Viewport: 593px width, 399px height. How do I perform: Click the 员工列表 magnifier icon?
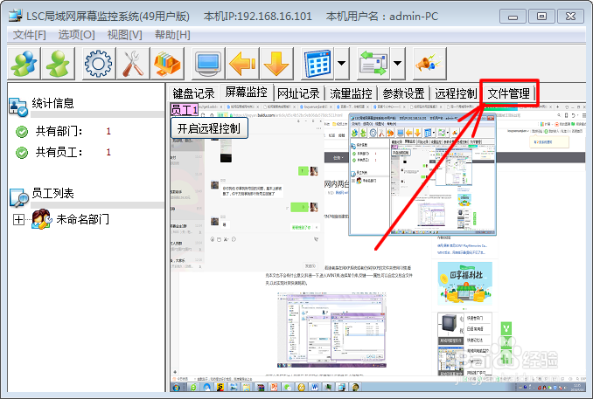18,197
